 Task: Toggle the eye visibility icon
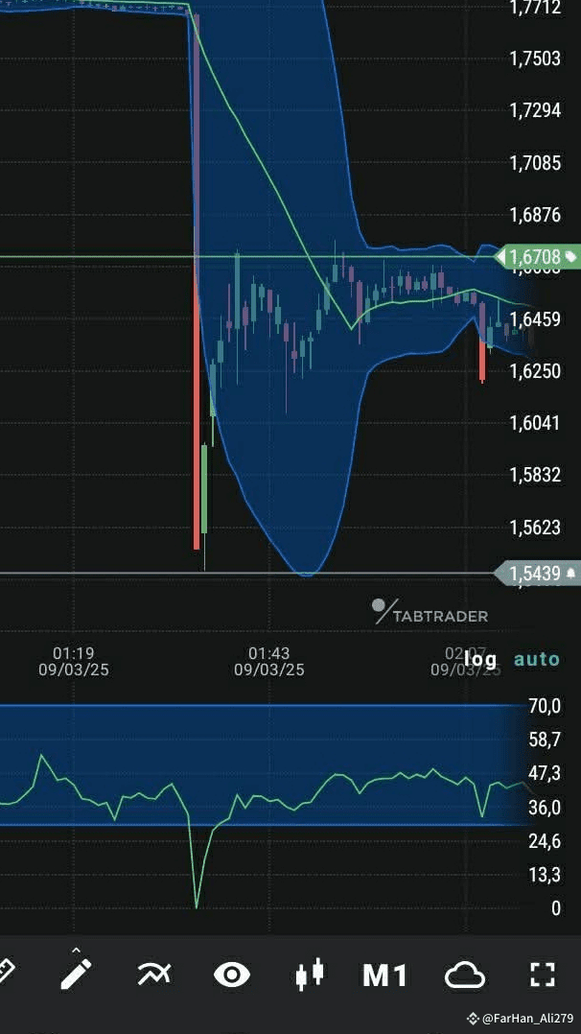(x=232, y=974)
